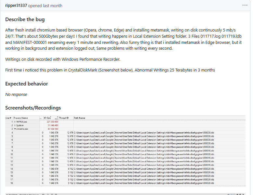Click the 'First time i noticed this problem' sentence
This screenshot has height=195, width=253.
point(110,70)
